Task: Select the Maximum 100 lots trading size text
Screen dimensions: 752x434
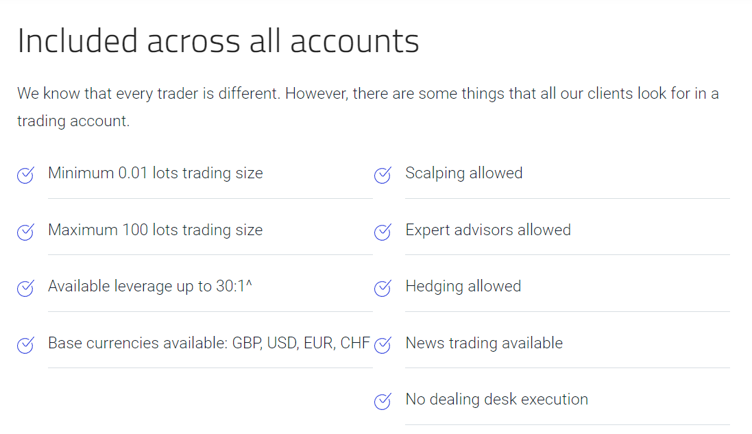Action: tap(156, 230)
